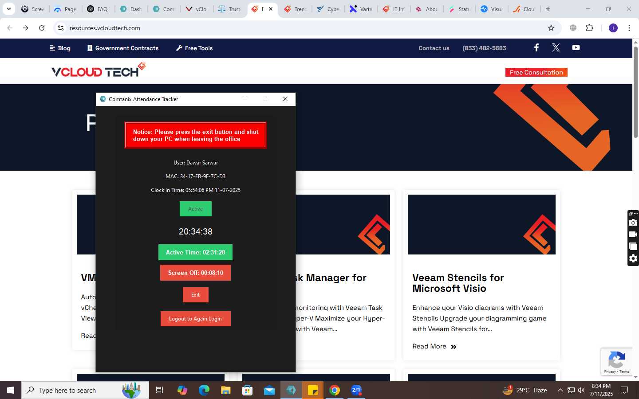The image size is (639, 399).
Task: Click the Veeam Stencils card thumbnail
Action: tap(481, 224)
